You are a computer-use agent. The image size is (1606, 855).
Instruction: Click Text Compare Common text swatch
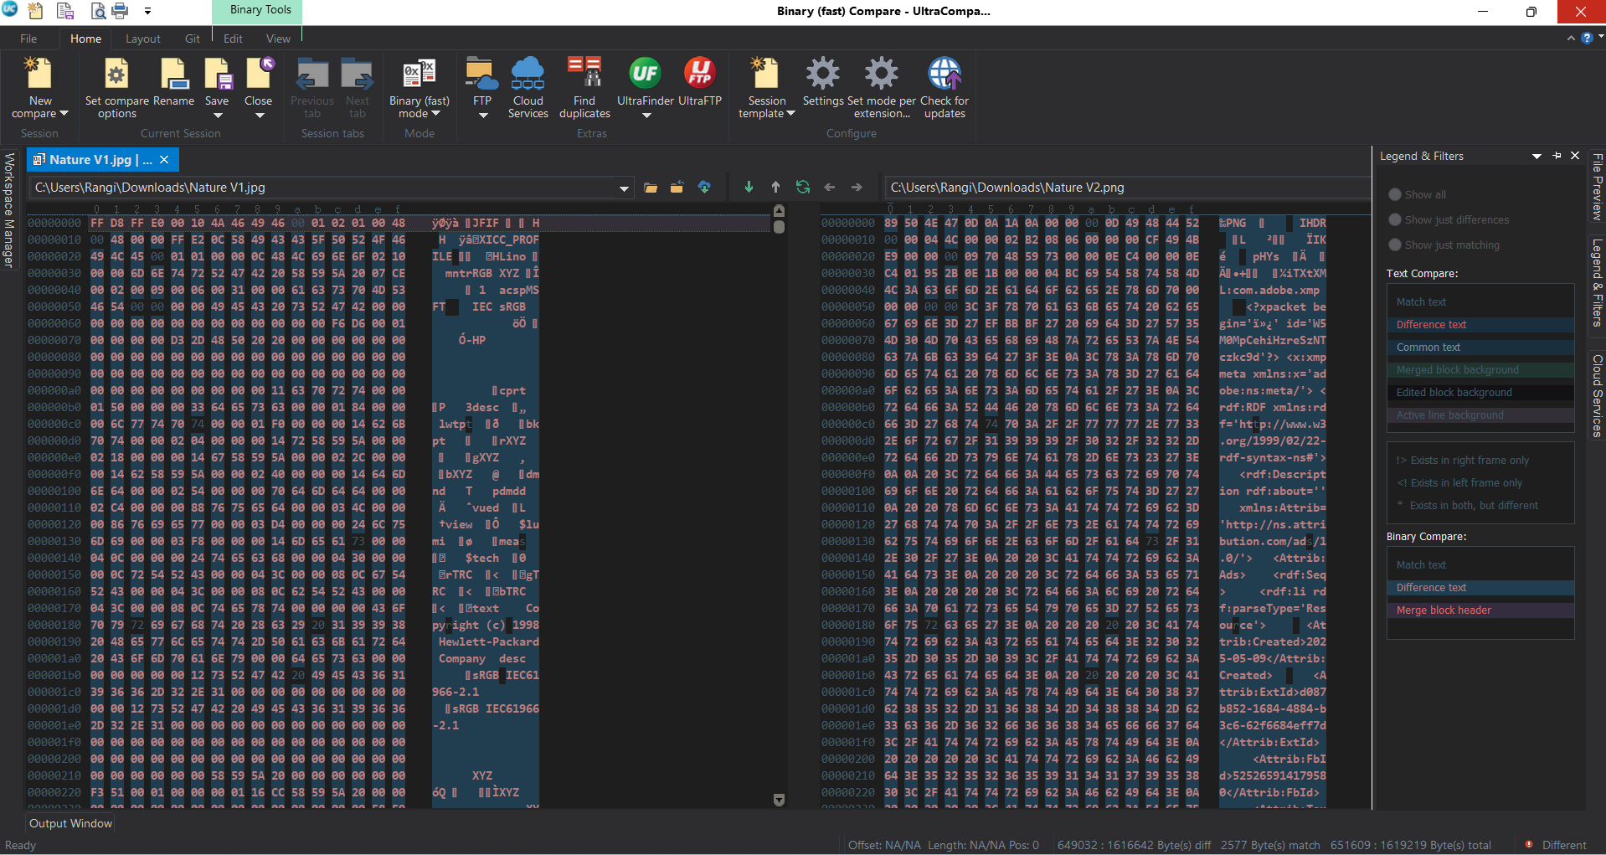click(x=1480, y=347)
